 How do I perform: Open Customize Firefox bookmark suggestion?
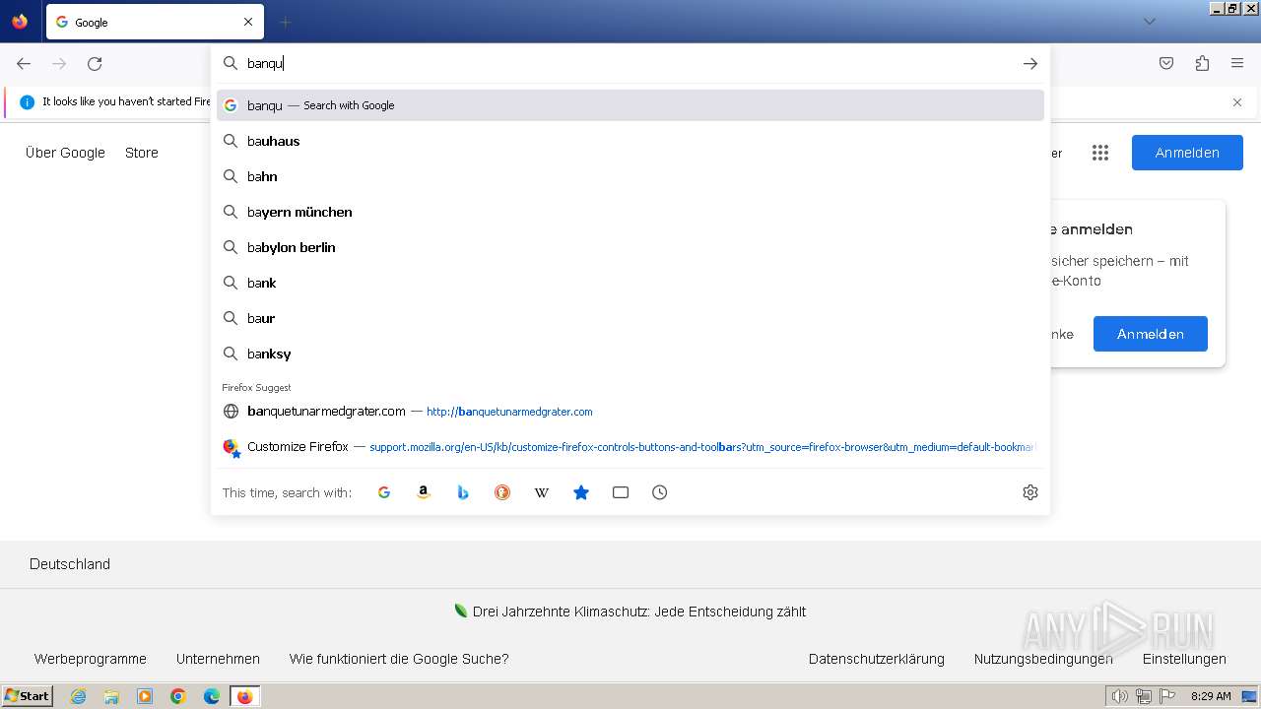(x=630, y=447)
